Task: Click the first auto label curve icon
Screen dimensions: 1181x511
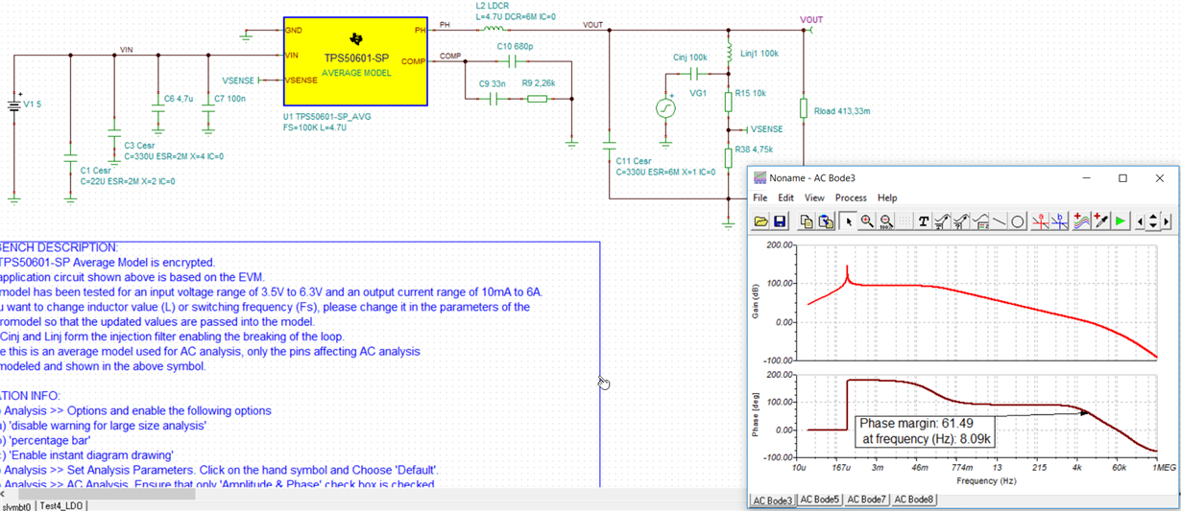Action: [x=942, y=221]
